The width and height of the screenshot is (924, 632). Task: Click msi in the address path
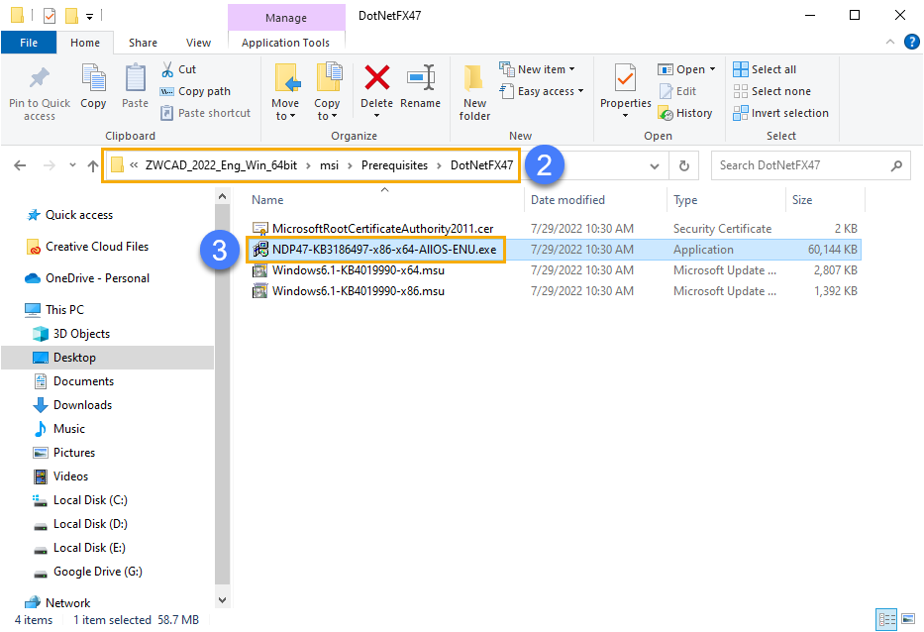tap(329, 165)
